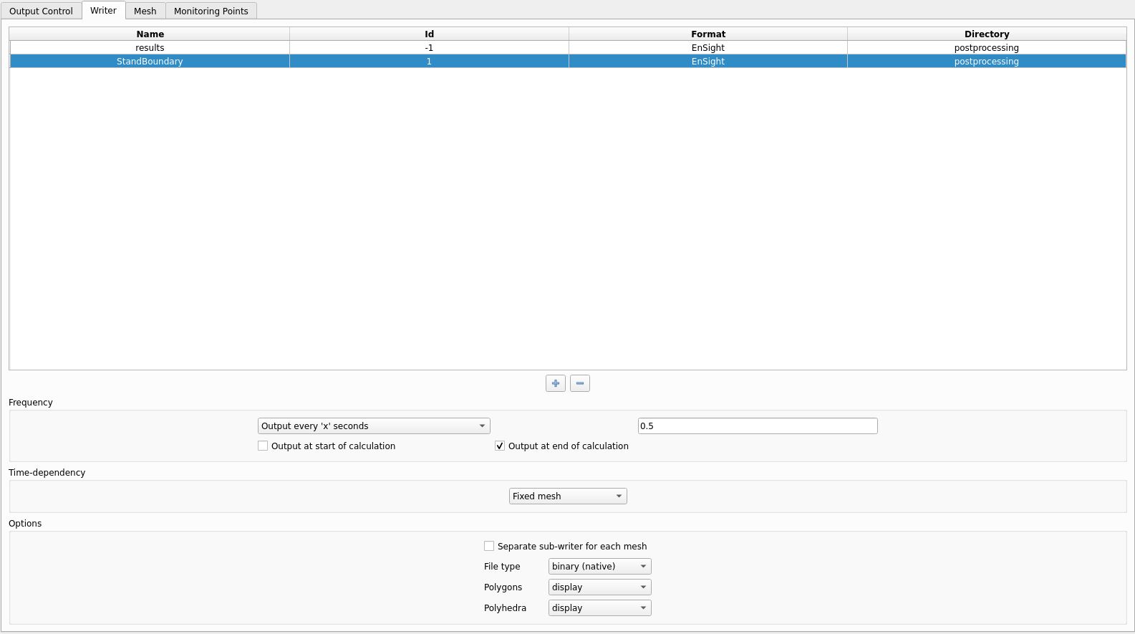Select the Writer tab
The height and width of the screenshot is (634, 1135).
pyautogui.click(x=103, y=11)
